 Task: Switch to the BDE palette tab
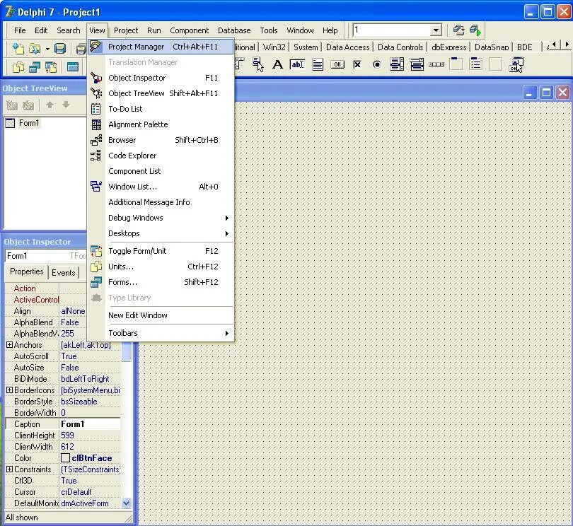point(525,47)
